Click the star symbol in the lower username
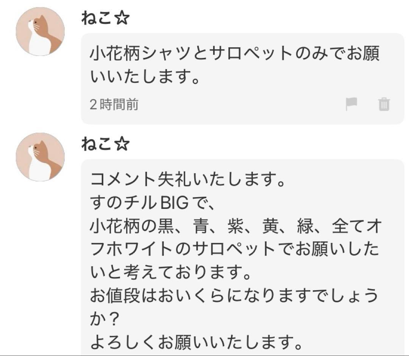The width and height of the screenshot is (409, 356). coord(122,145)
